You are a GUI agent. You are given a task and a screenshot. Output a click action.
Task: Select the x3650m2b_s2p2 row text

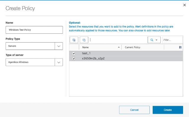point(93,58)
